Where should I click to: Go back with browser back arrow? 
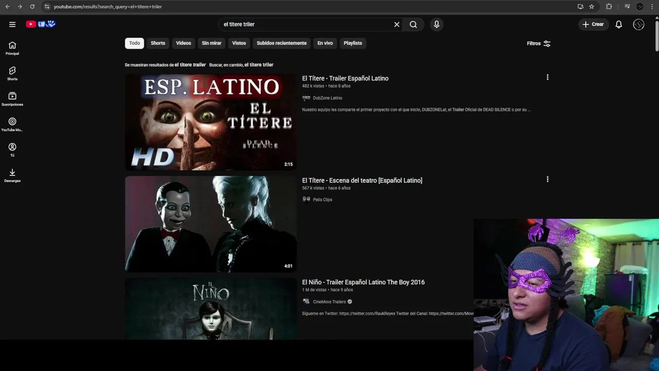click(x=7, y=7)
